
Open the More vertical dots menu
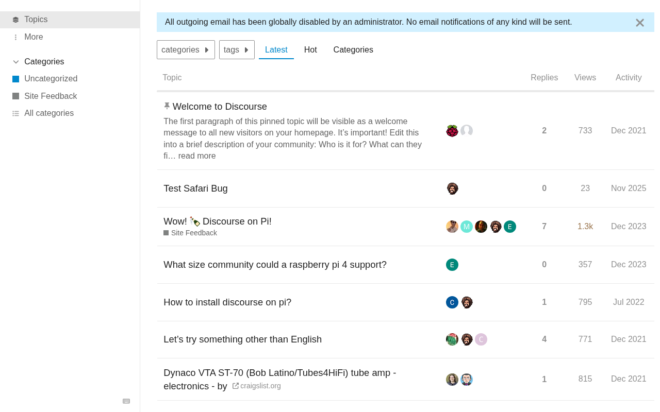coord(15,37)
